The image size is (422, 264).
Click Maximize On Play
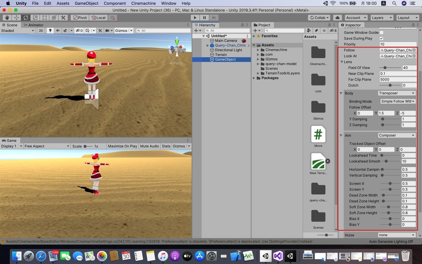tap(122, 146)
